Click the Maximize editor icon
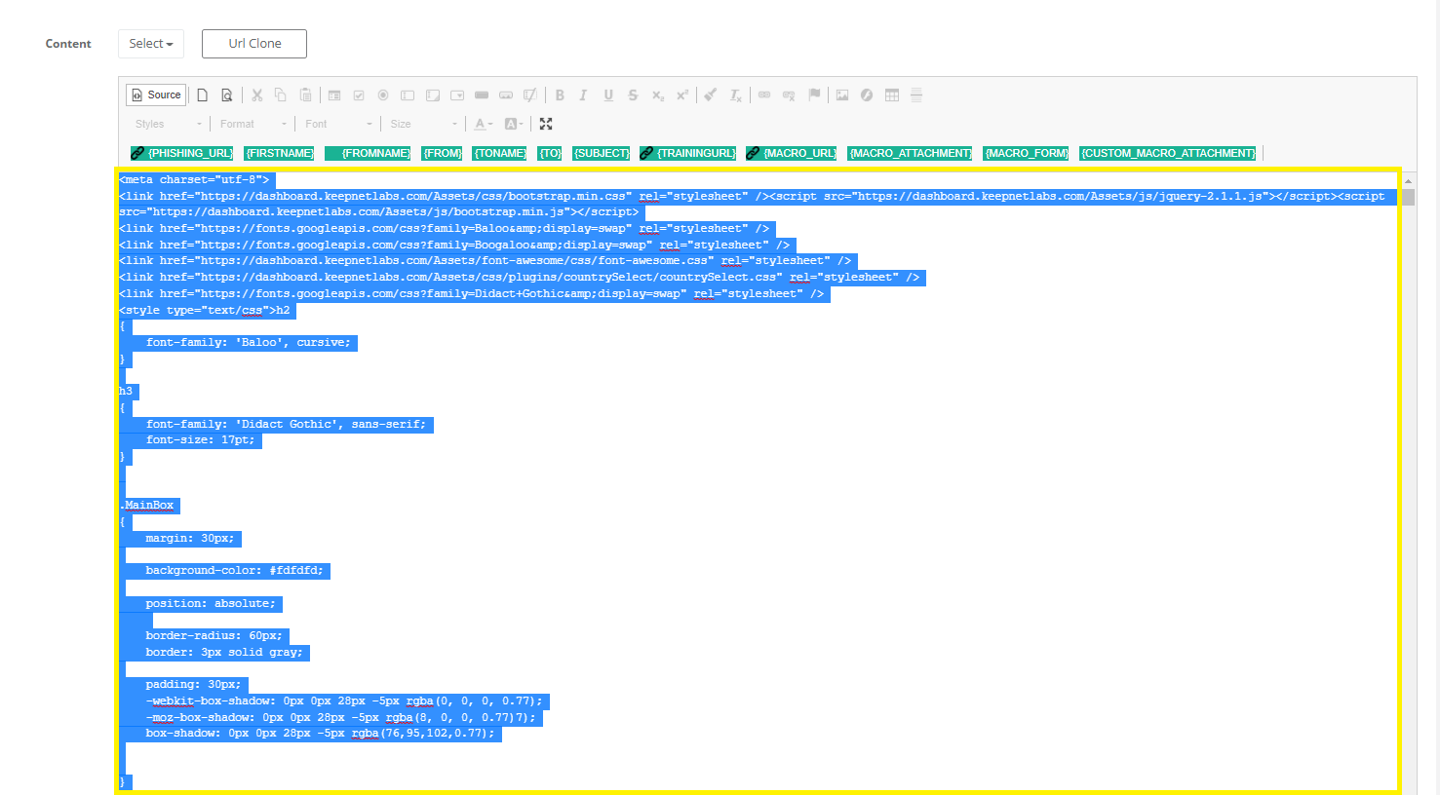This screenshot has width=1440, height=795. pos(546,124)
